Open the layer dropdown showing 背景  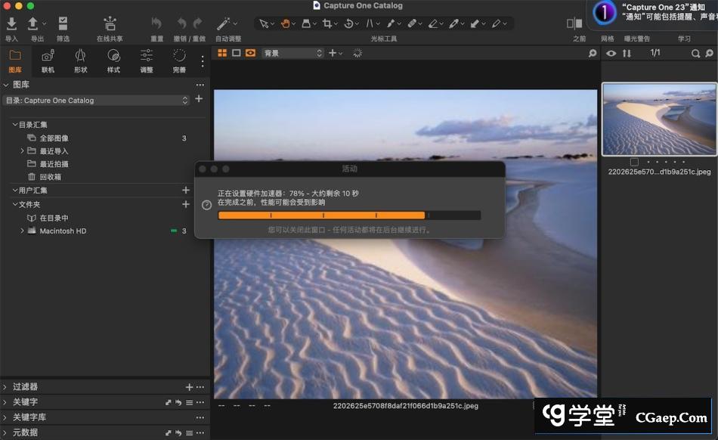292,53
